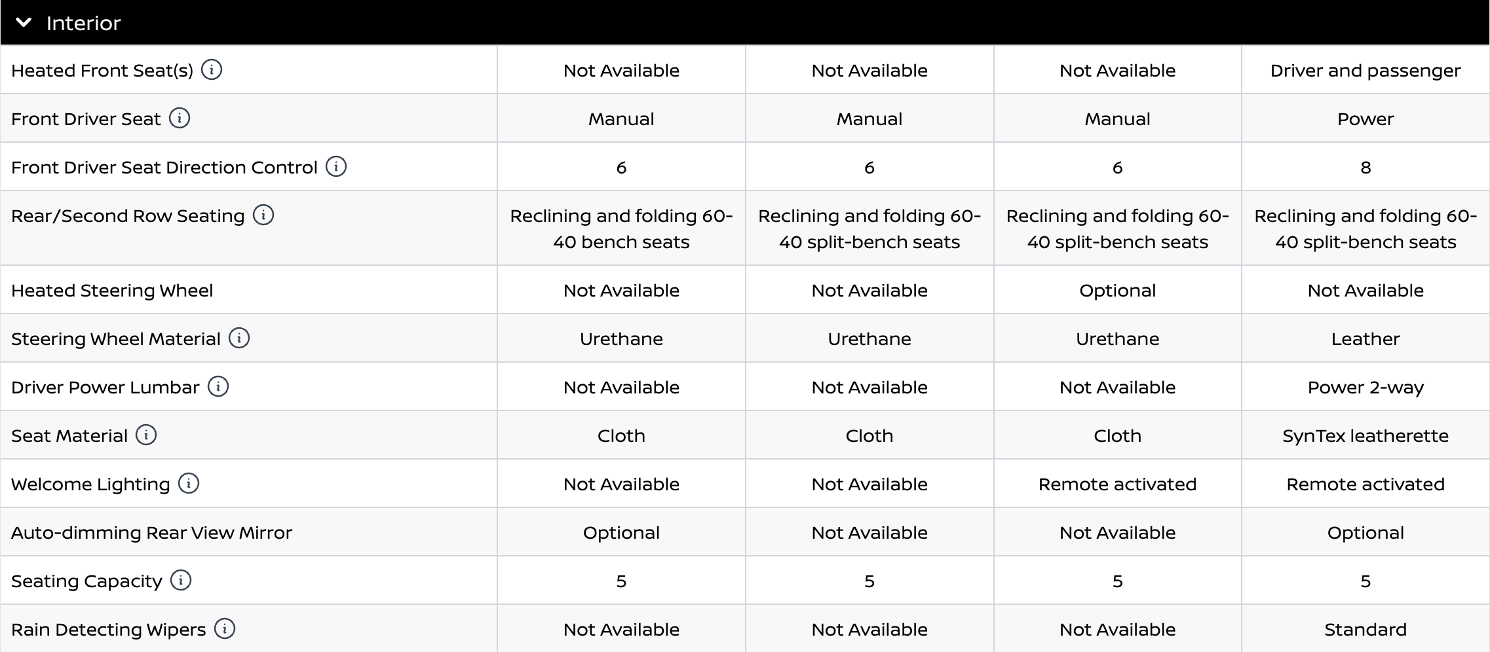Open info icon next to Front Driver Seat
1490x652 pixels.
[180, 118]
